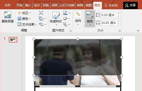Click the 共享 share button
This screenshot has height=91, width=142.
[x=130, y=5]
